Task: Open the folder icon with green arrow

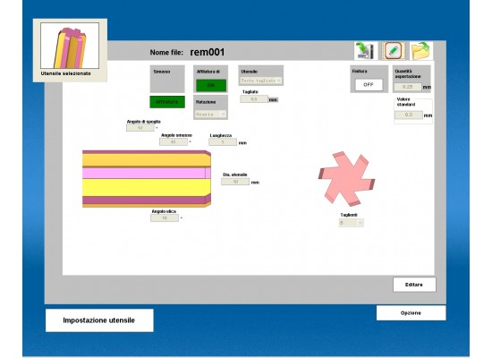Action: coord(421,50)
